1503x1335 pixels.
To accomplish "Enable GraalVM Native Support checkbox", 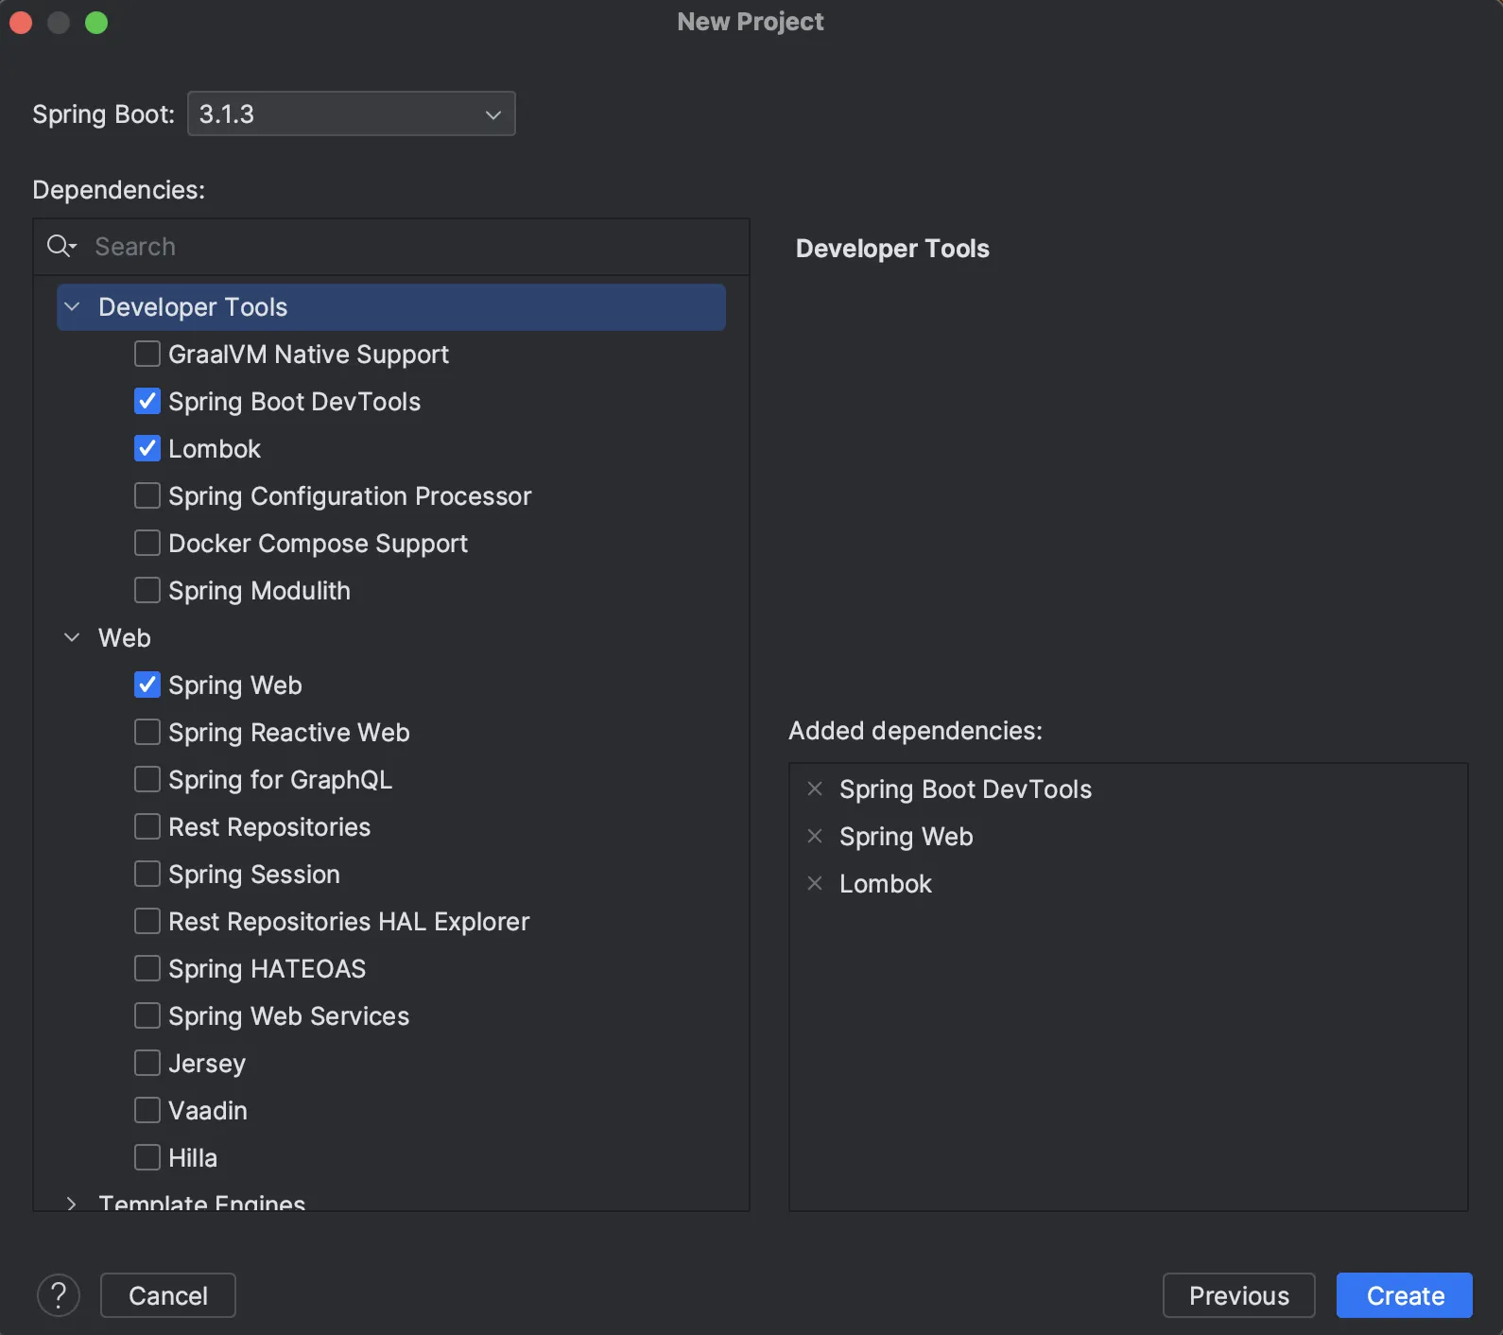I will pos(147,354).
